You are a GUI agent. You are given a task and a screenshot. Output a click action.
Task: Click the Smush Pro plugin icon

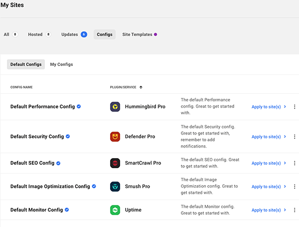point(116,187)
